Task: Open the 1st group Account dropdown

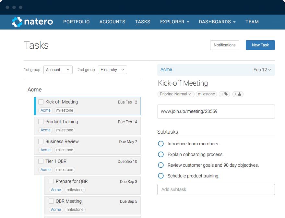Action: click(58, 70)
